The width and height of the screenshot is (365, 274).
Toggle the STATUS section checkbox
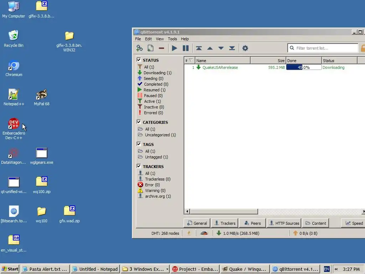[139, 60]
